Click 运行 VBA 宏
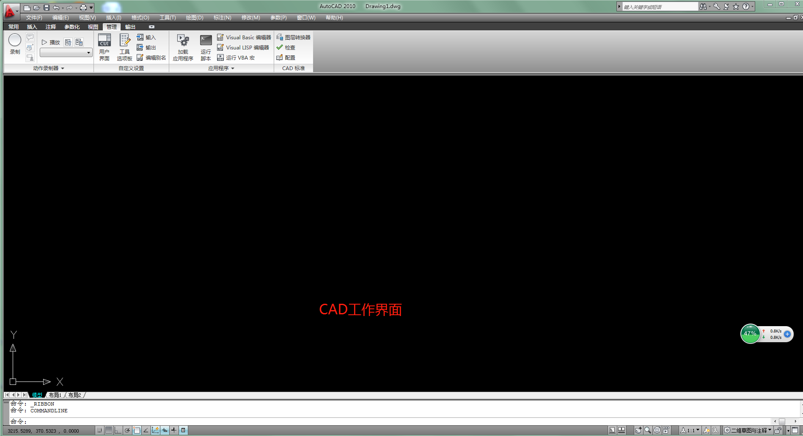 click(236, 57)
